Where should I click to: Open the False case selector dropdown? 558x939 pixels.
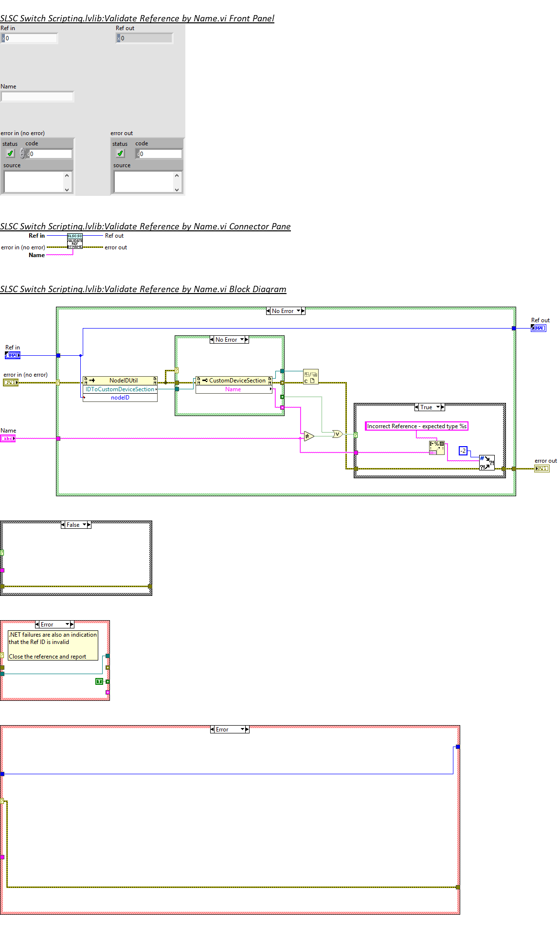85,525
